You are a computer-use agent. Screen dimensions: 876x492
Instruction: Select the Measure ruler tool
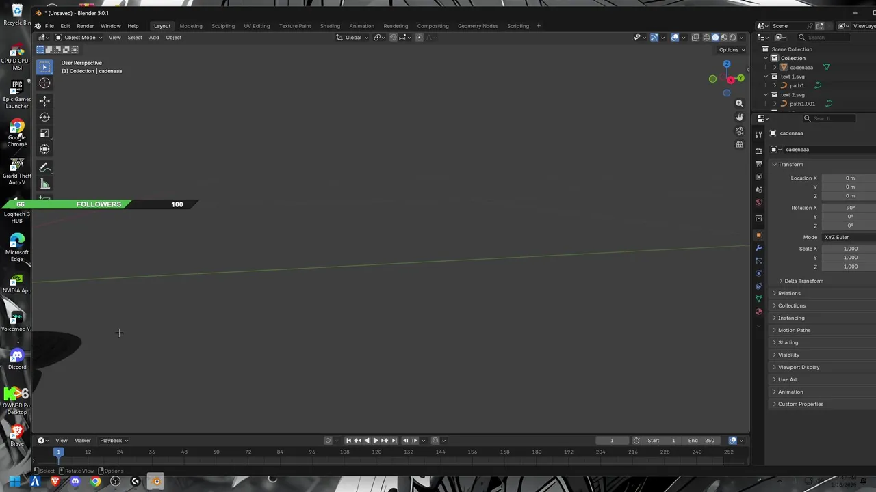[44, 184]
